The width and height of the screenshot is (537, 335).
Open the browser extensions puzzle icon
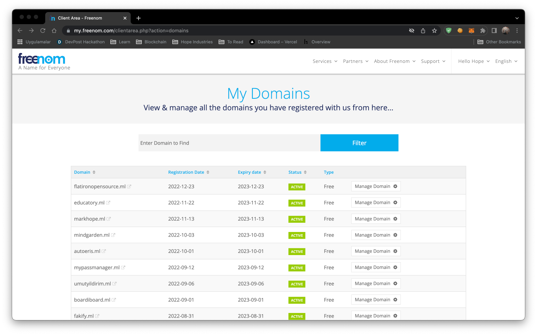[483, 31]
